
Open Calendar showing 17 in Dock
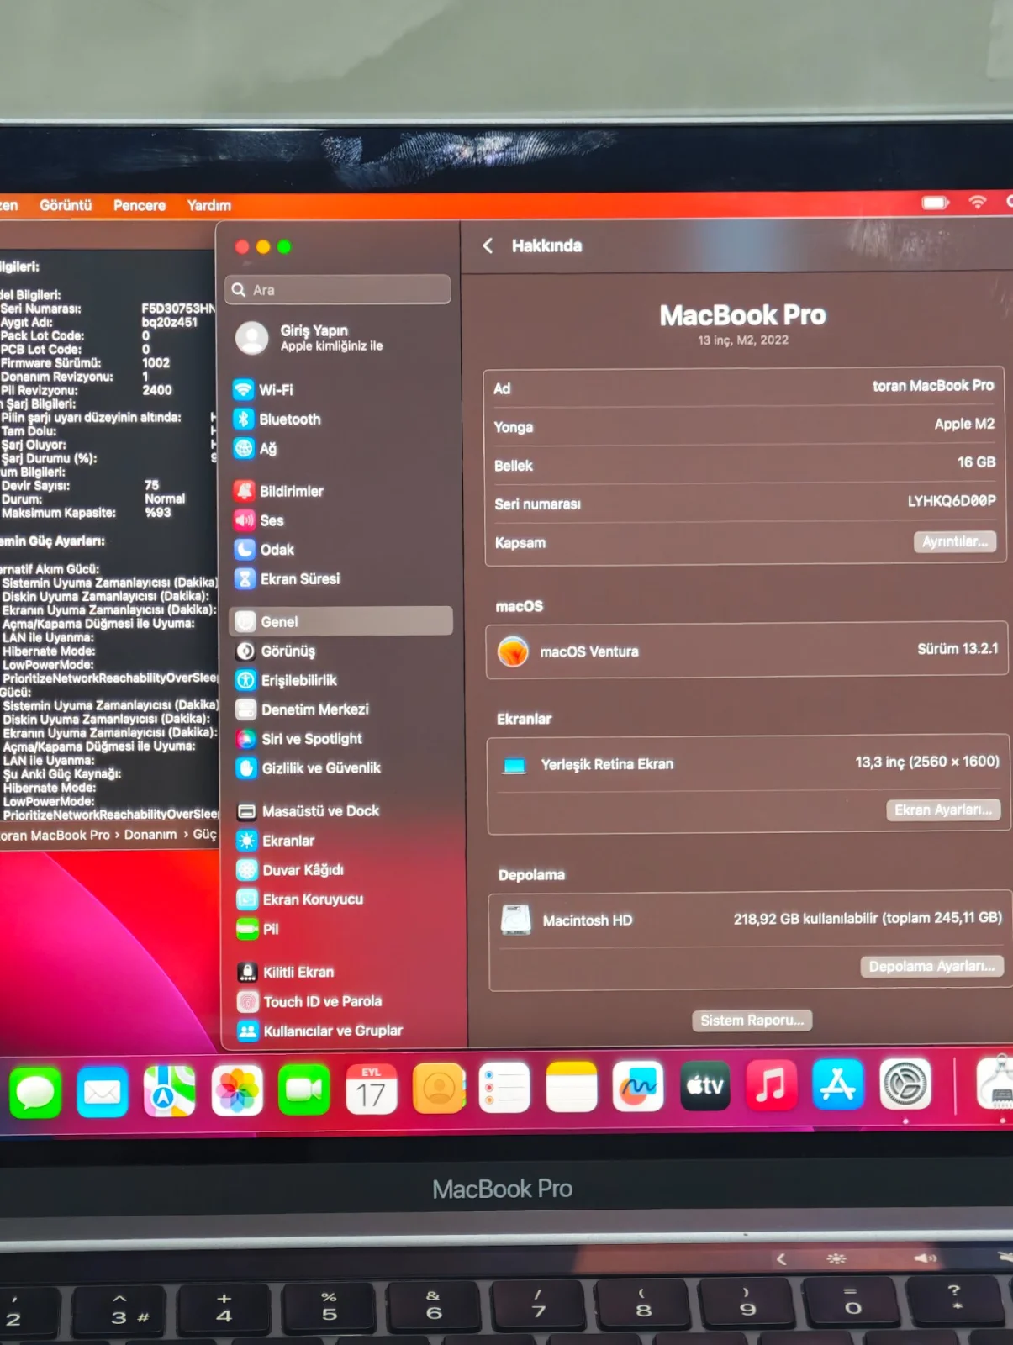371,1089
